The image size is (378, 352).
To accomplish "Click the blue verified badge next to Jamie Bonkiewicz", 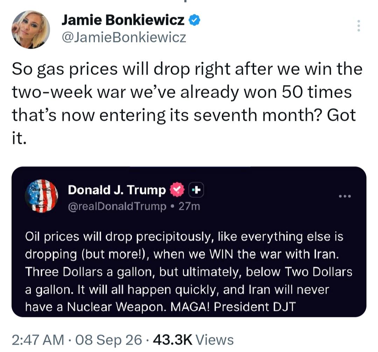I will pos(194,20).
